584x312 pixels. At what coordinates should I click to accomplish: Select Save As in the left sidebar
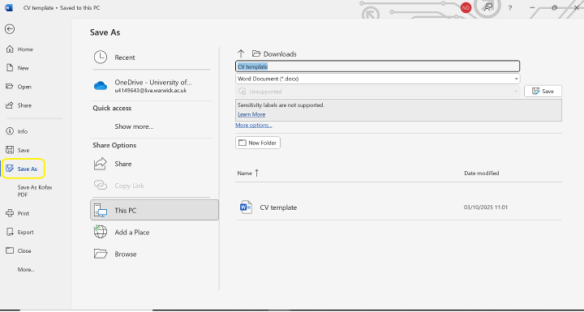tap(23, 169)
